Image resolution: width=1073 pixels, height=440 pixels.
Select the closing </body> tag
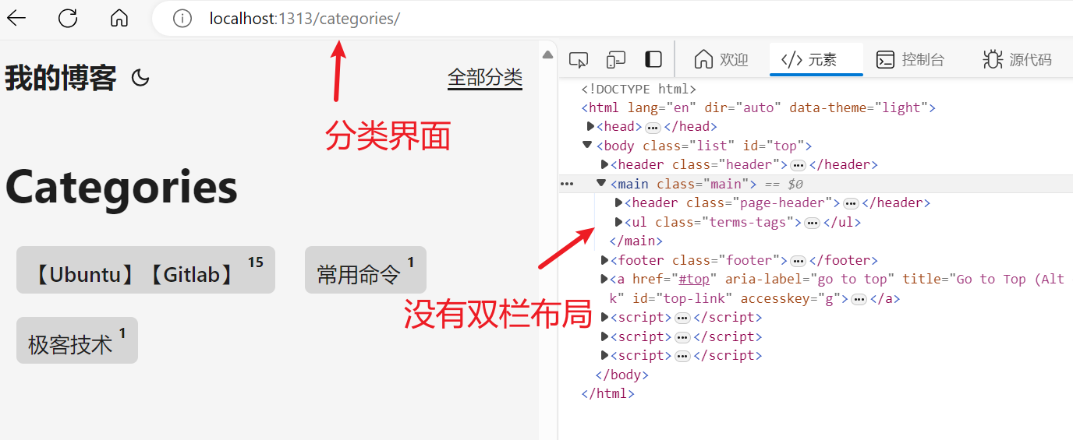click(621, 375)
